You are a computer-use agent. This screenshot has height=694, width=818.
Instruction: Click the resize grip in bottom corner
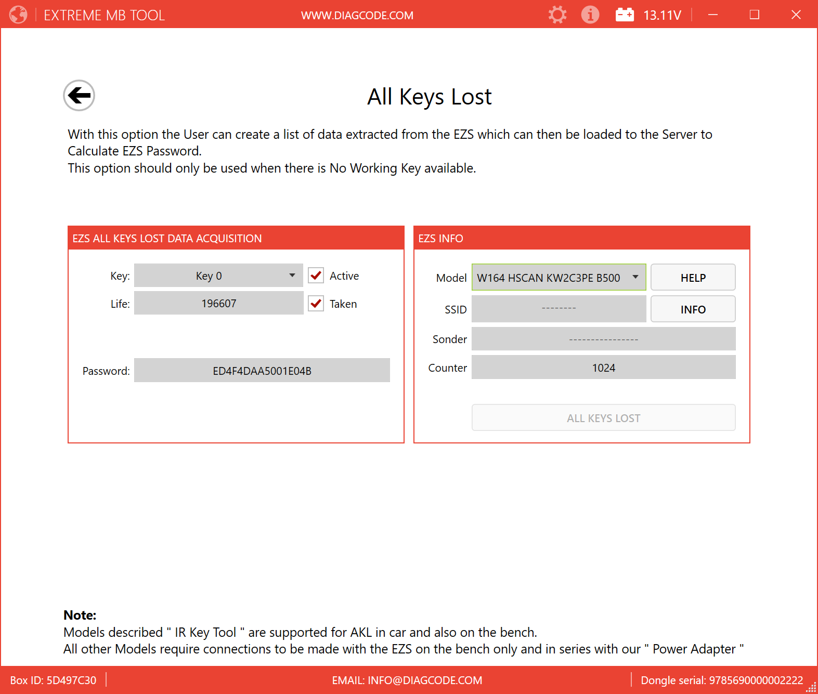[x=811, y=688]
